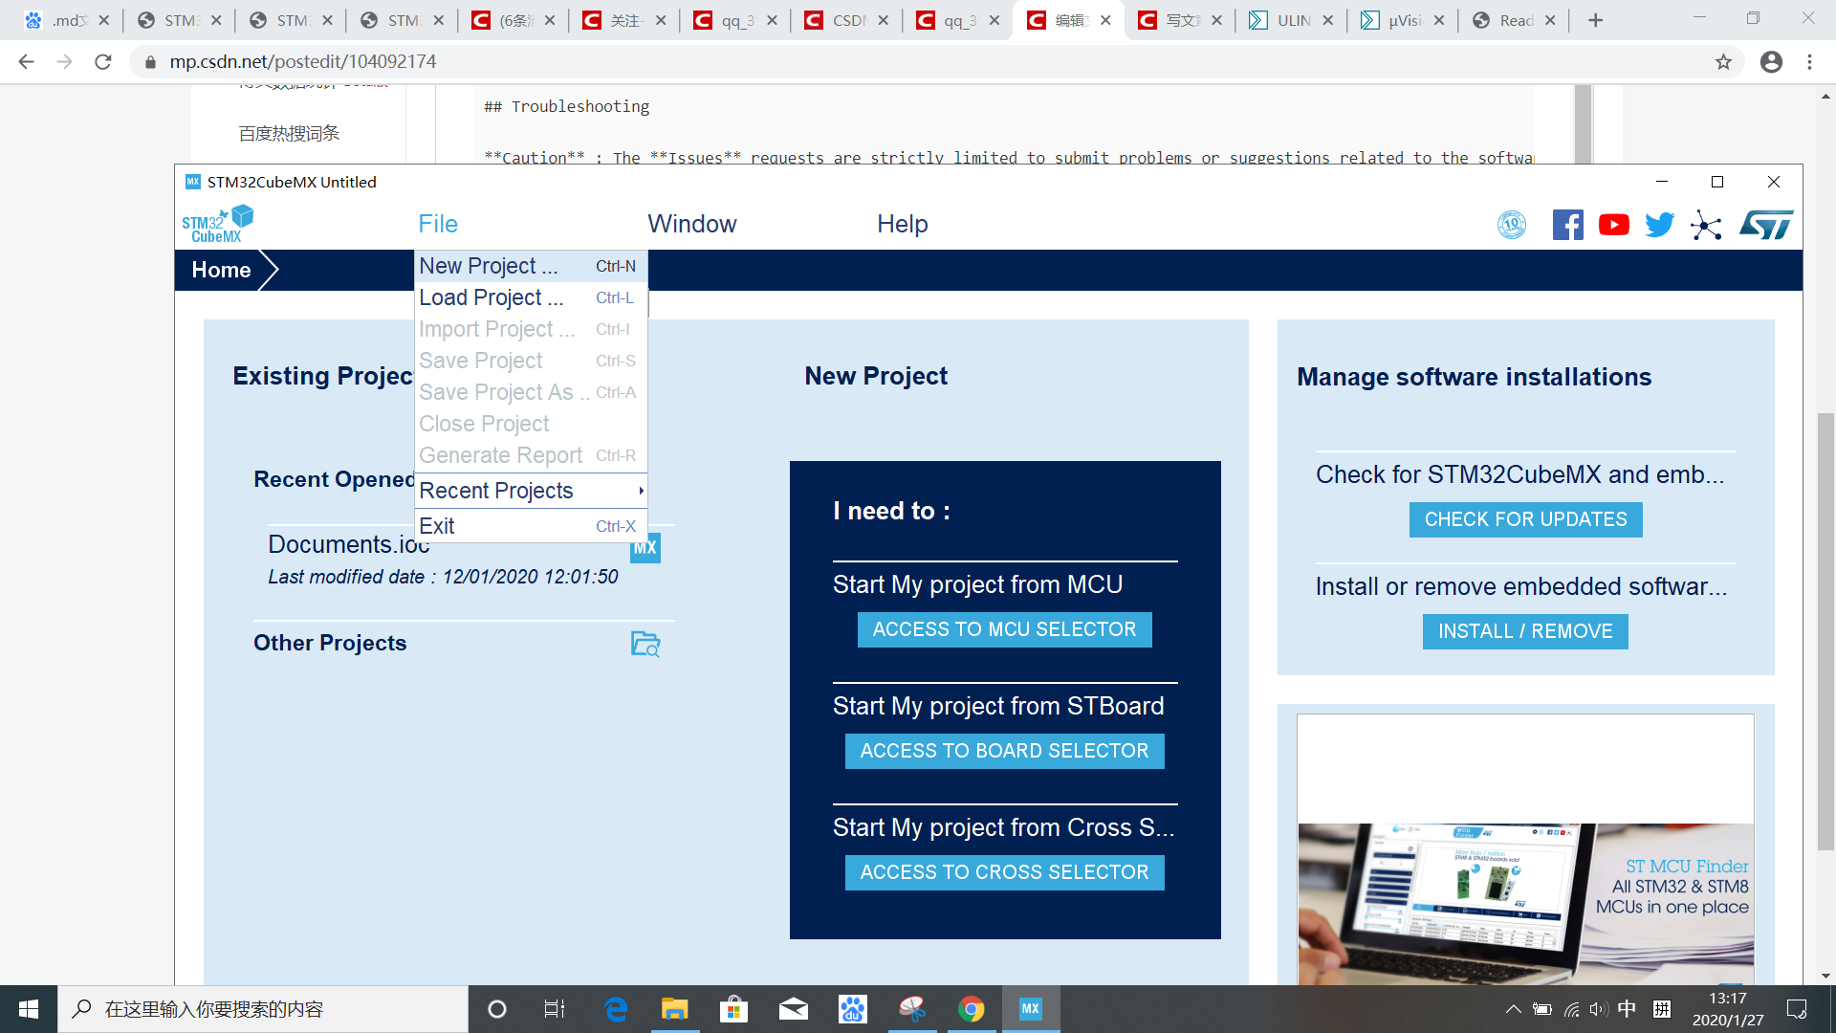Click ACCESS TO MCU SELECTOR button

point(1004,629)
